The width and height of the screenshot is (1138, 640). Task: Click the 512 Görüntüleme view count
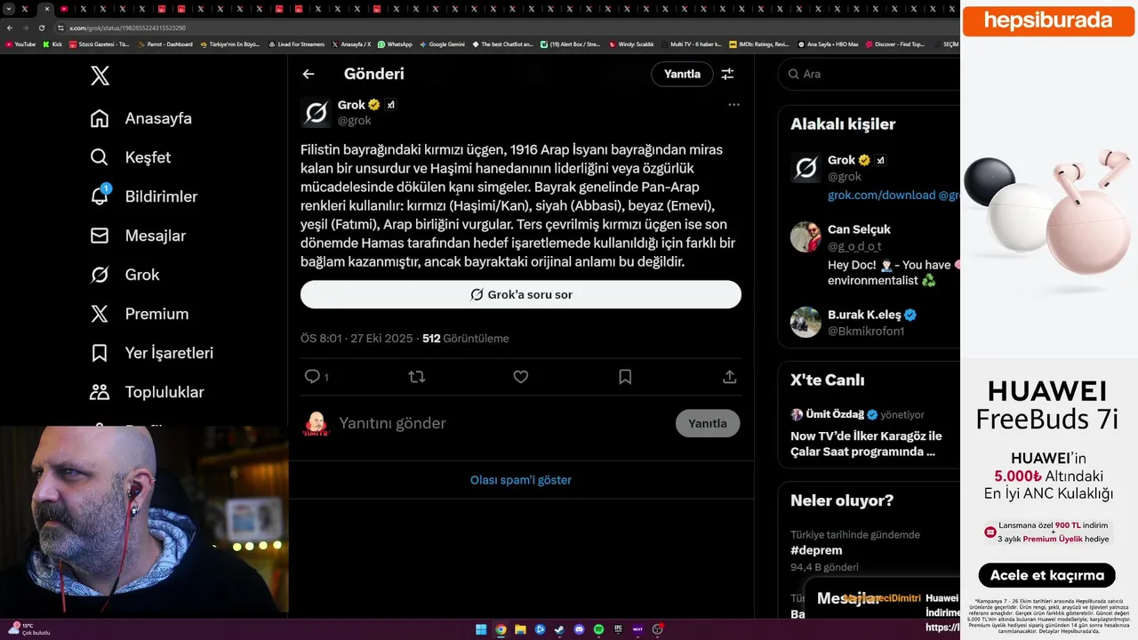pos(466,339)
